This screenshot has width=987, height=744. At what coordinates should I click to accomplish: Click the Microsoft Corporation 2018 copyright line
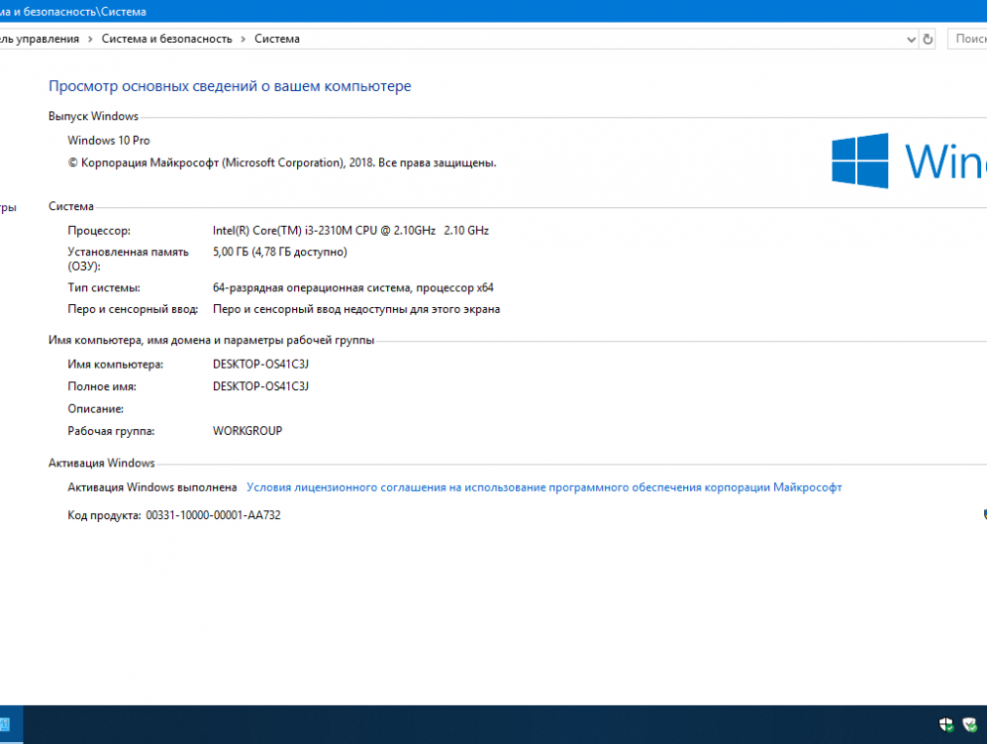(x=282, y=162)
